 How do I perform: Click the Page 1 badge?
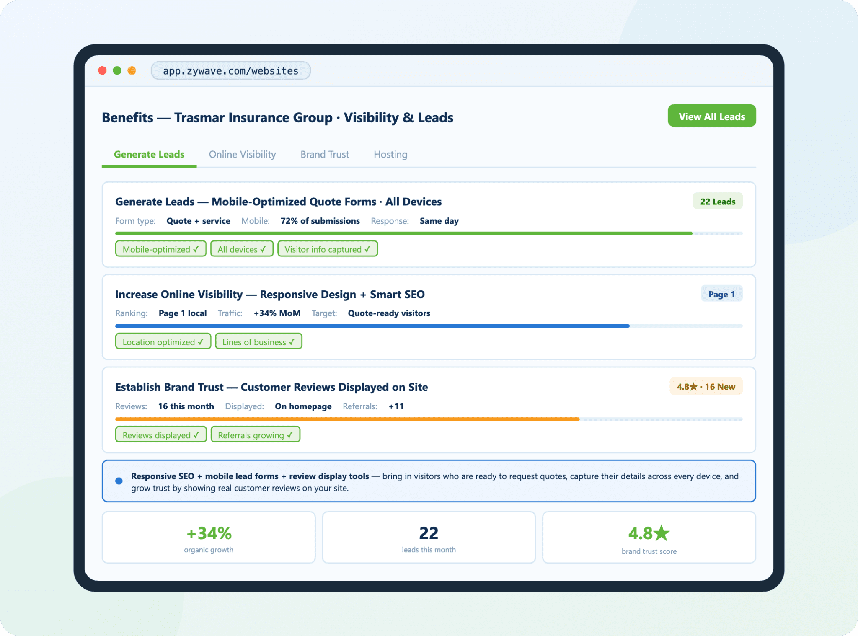(721, 294)
